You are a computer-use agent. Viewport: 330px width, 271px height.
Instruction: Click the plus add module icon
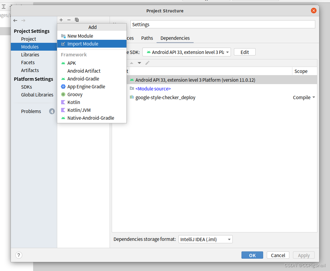(61, 20)
